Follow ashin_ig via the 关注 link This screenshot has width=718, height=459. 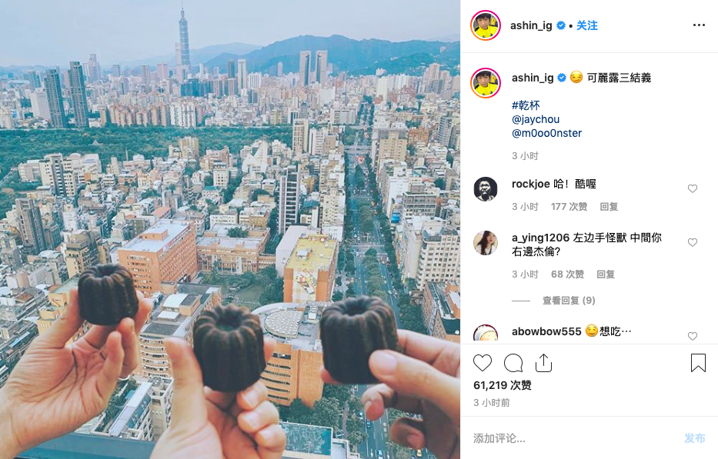tap(586, 25)
